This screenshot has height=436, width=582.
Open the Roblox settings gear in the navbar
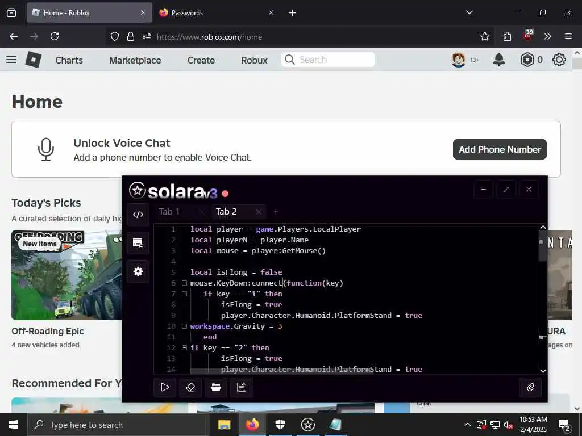pyautogui.click(x=559, y=60)
